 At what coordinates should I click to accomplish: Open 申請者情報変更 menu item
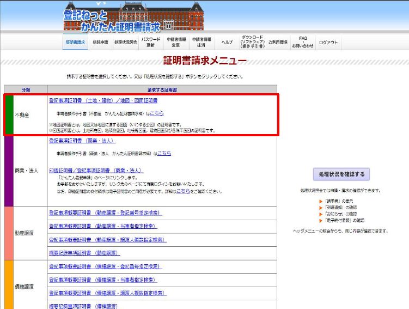(x=176, y=43)
